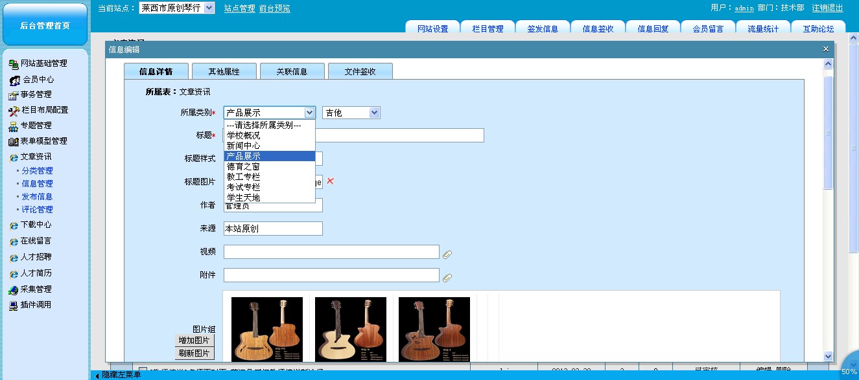Click the 插件调用 computer icon
This screenshot has height=380, width=859.
click(x=13, y=306)
